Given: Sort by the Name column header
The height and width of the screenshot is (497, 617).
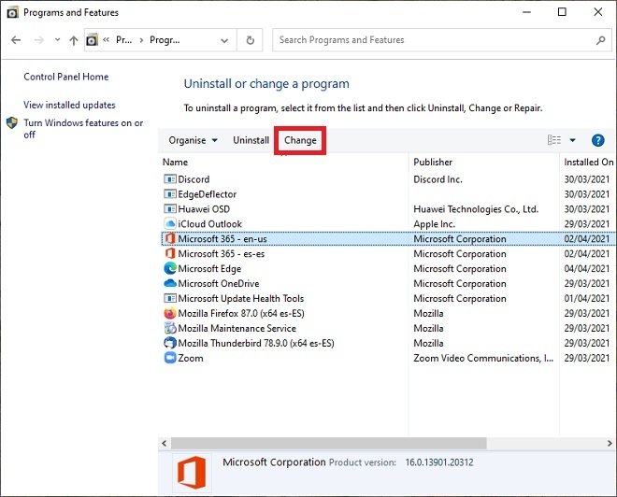Looking at the screenshot, I should click(x=175, y=162).
